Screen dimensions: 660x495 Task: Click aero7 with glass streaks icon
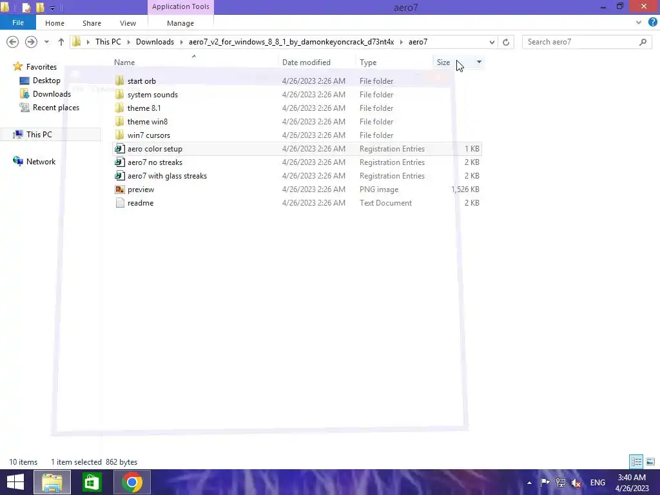click(119, 175)
